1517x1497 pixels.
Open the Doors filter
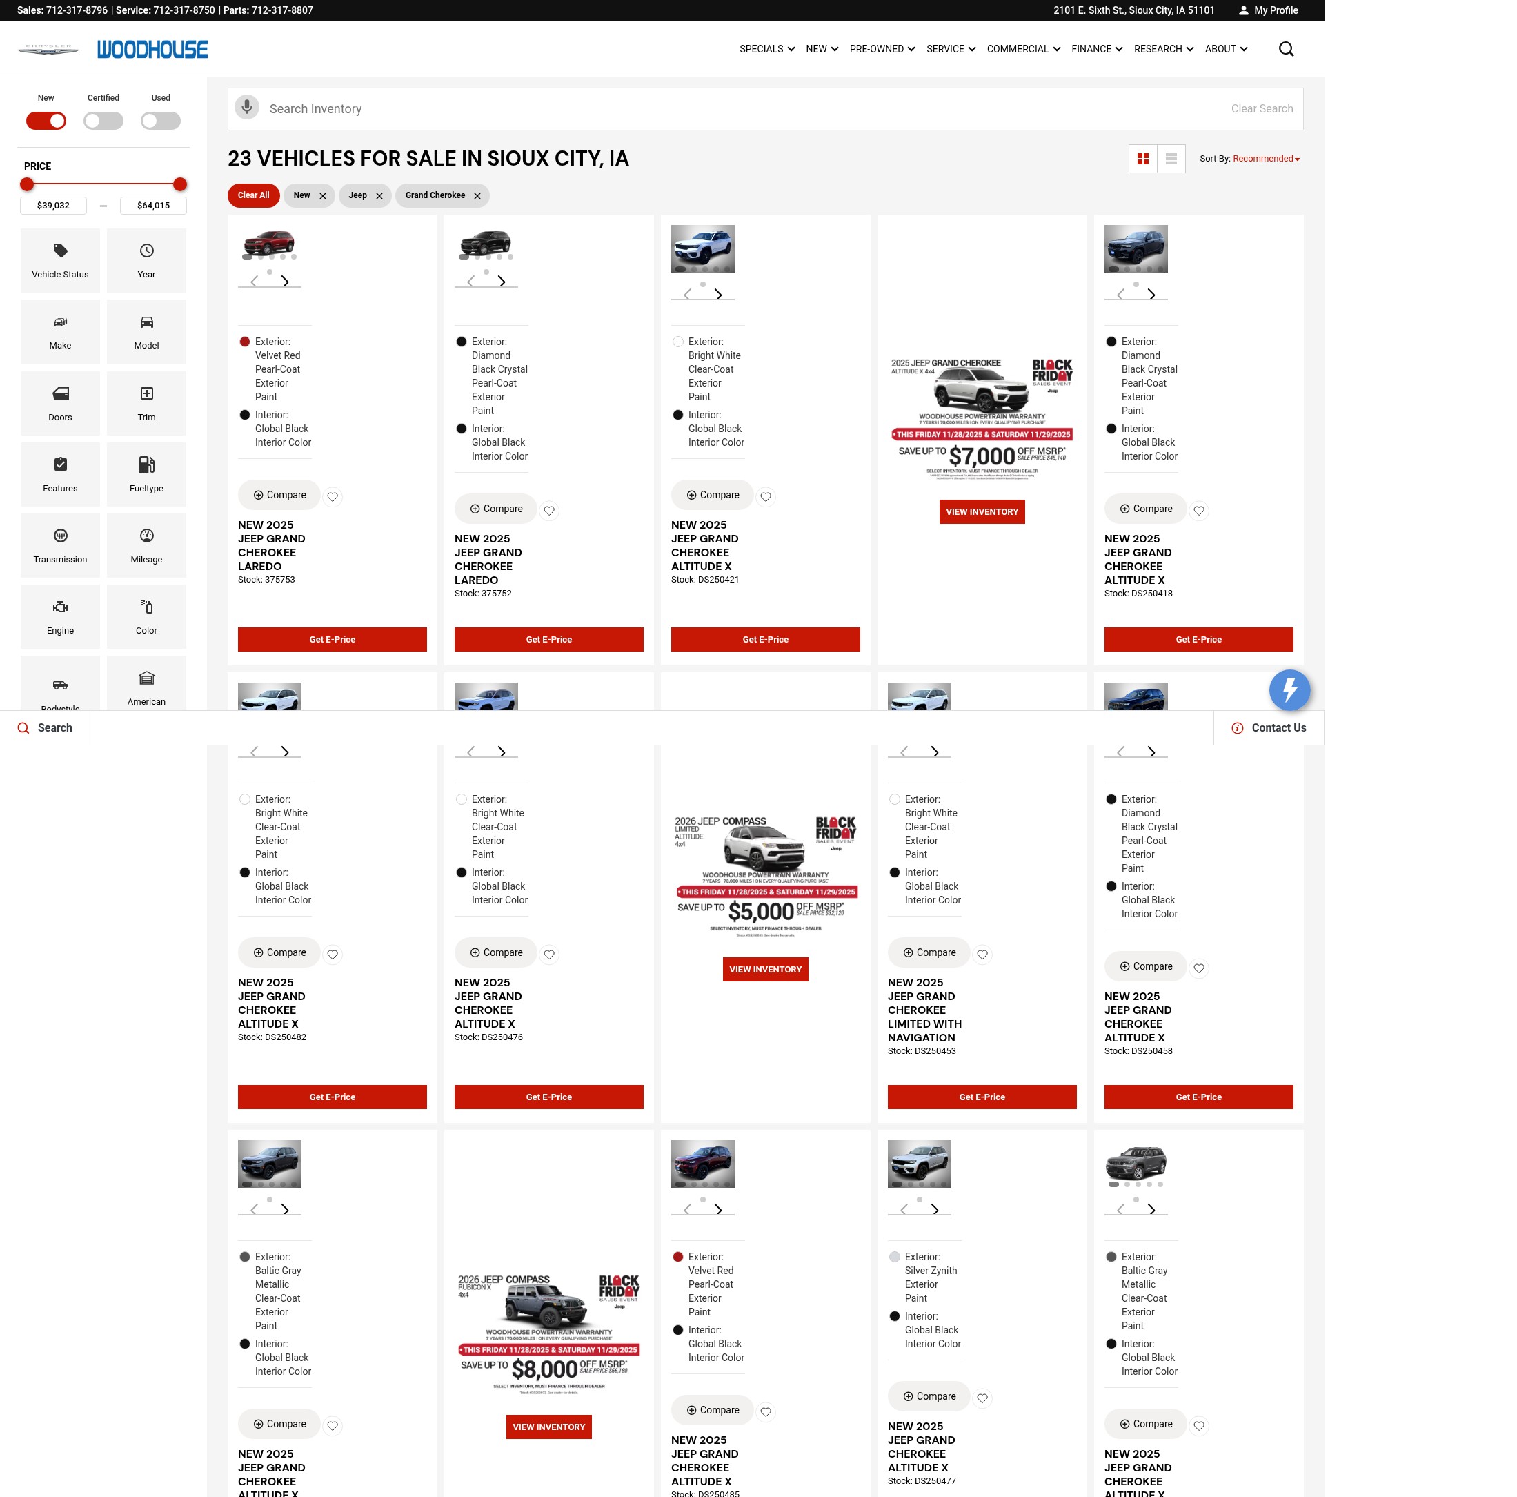point(61,404)
